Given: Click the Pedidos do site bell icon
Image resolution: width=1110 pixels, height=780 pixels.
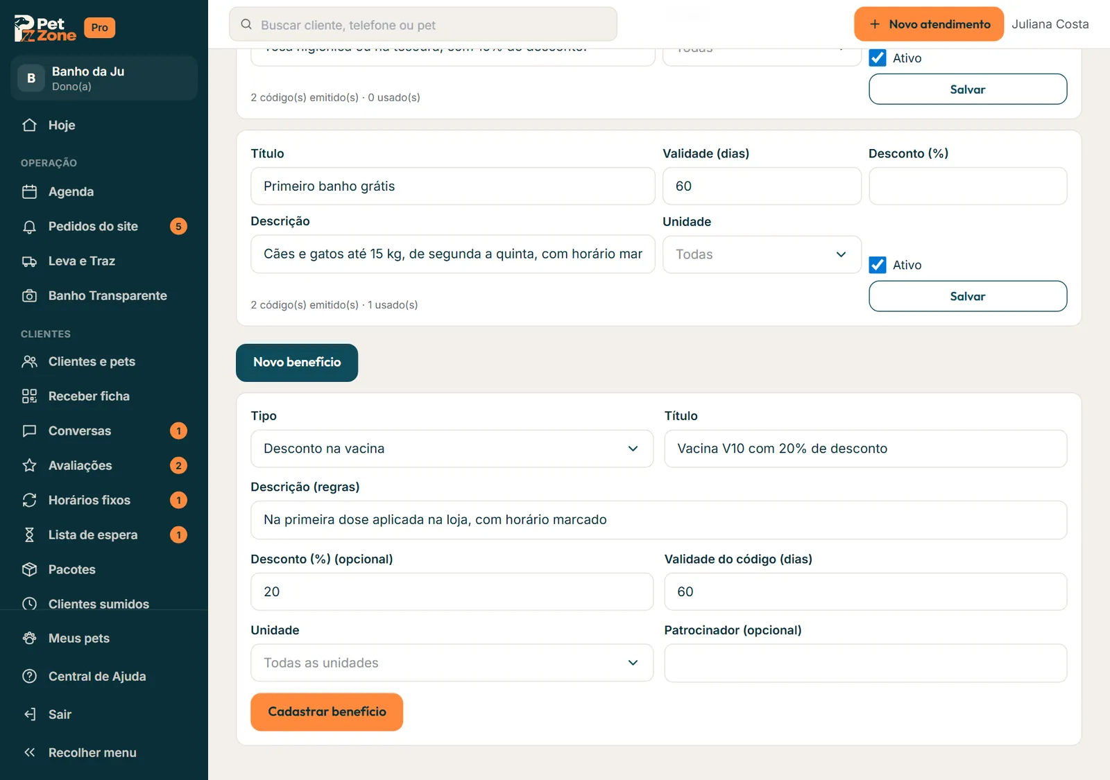Looking at the screenshot, I should pyautogui.click(x=29, y=226).
